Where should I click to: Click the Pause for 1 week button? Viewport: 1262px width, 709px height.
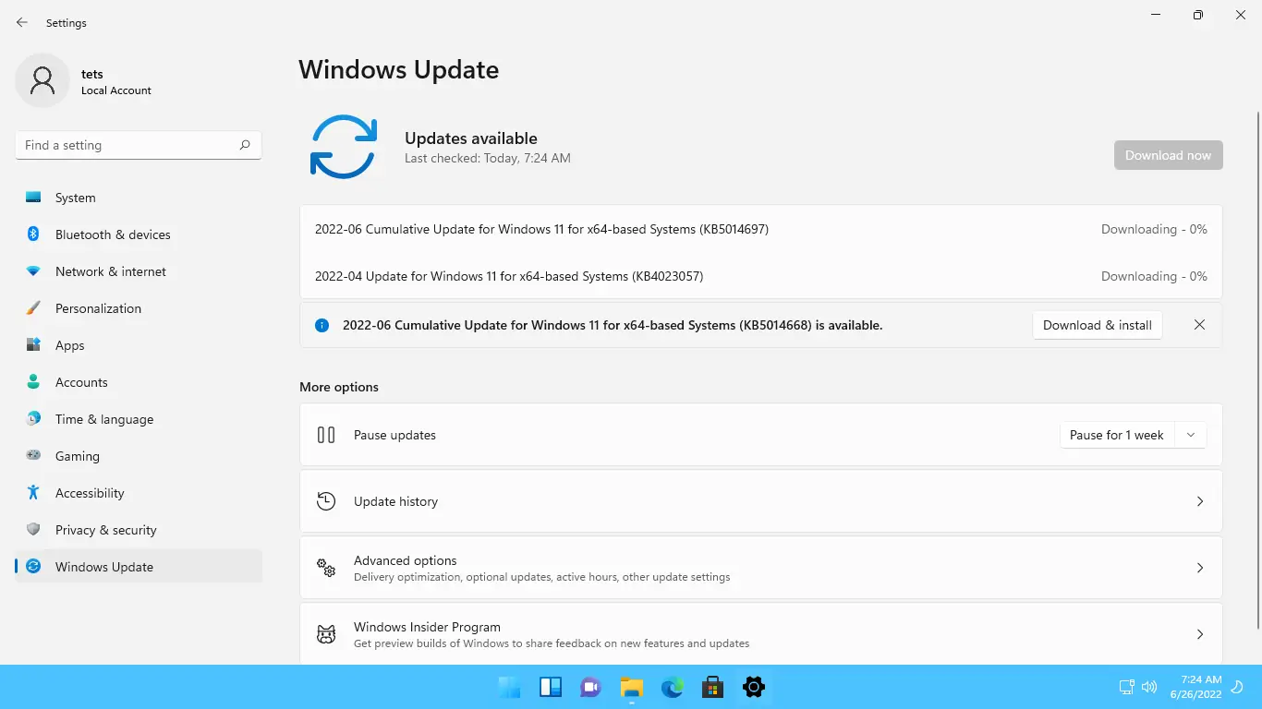point(1117,435)
